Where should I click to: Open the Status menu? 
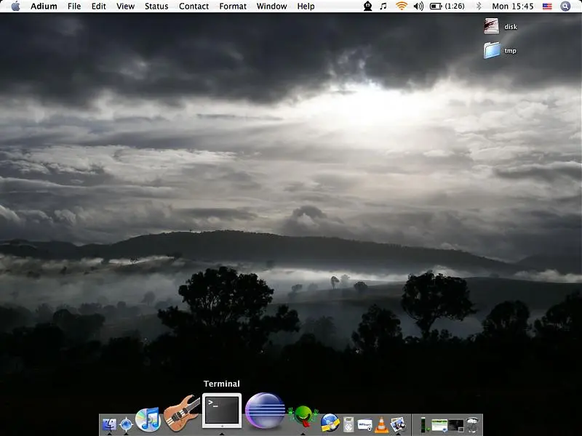tap(156, 6)
